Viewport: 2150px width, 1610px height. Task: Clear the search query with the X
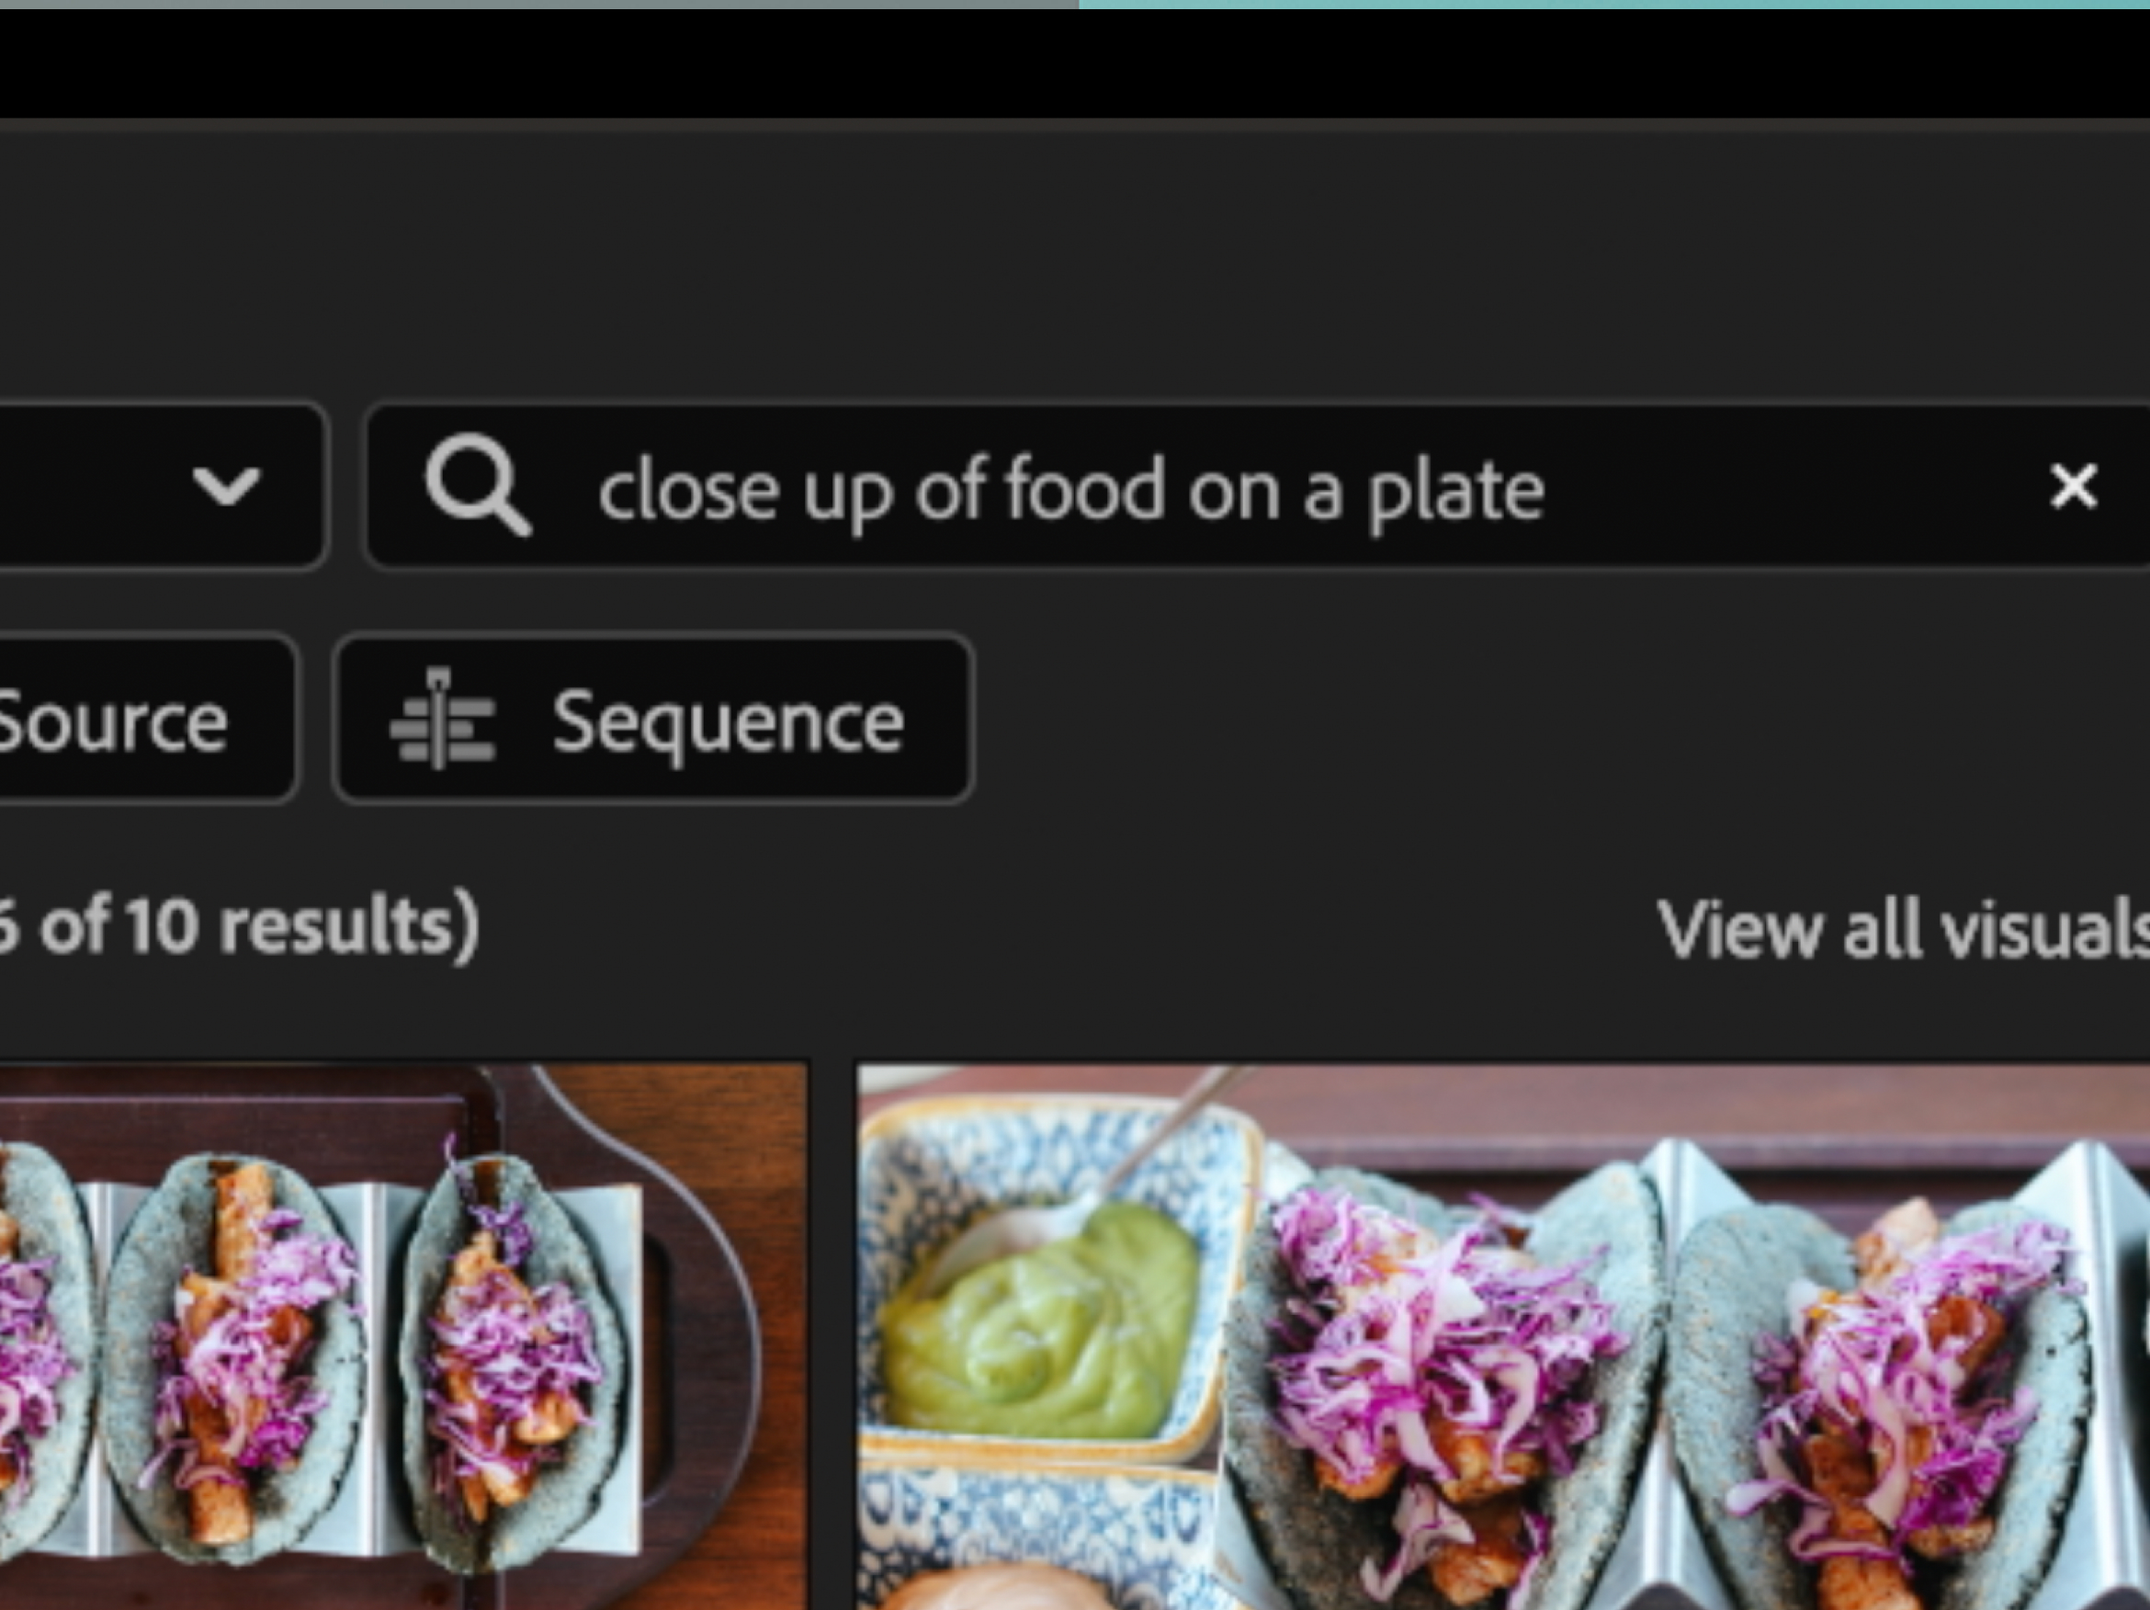click(2072, 485)
